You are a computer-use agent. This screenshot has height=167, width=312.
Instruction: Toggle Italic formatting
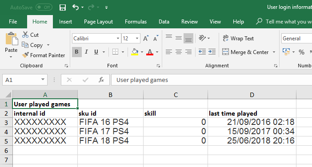coord(86,52)
